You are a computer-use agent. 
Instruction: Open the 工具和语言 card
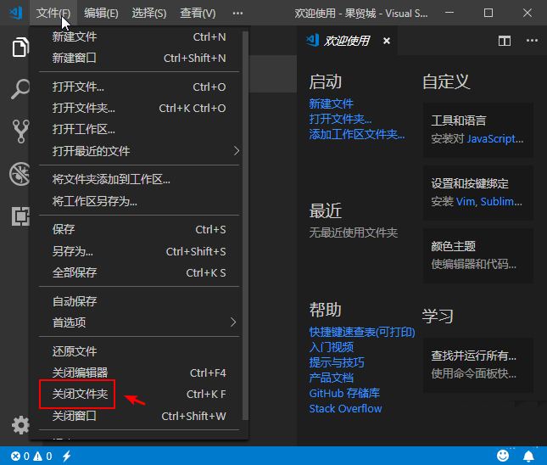(x=478, y=130)
